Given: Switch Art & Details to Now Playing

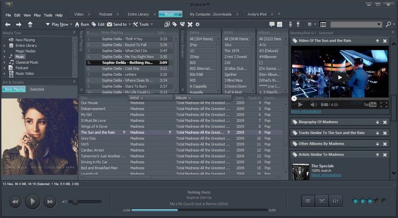Looking at the screenshot, I should tap(15, 89).
